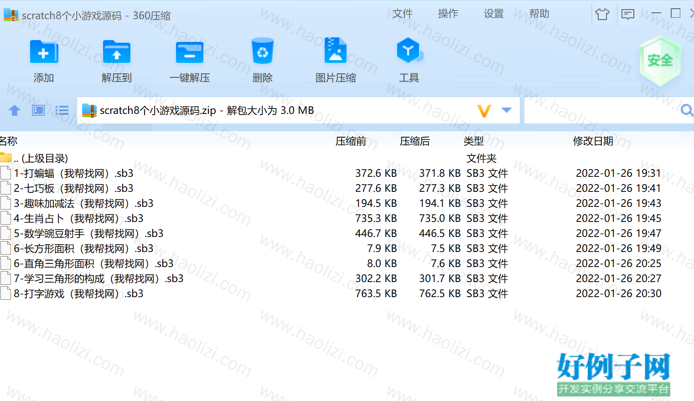Click the 添加 (Add) toolbar icon
This screenshot has height=401, width=694.
click(43, 52)
